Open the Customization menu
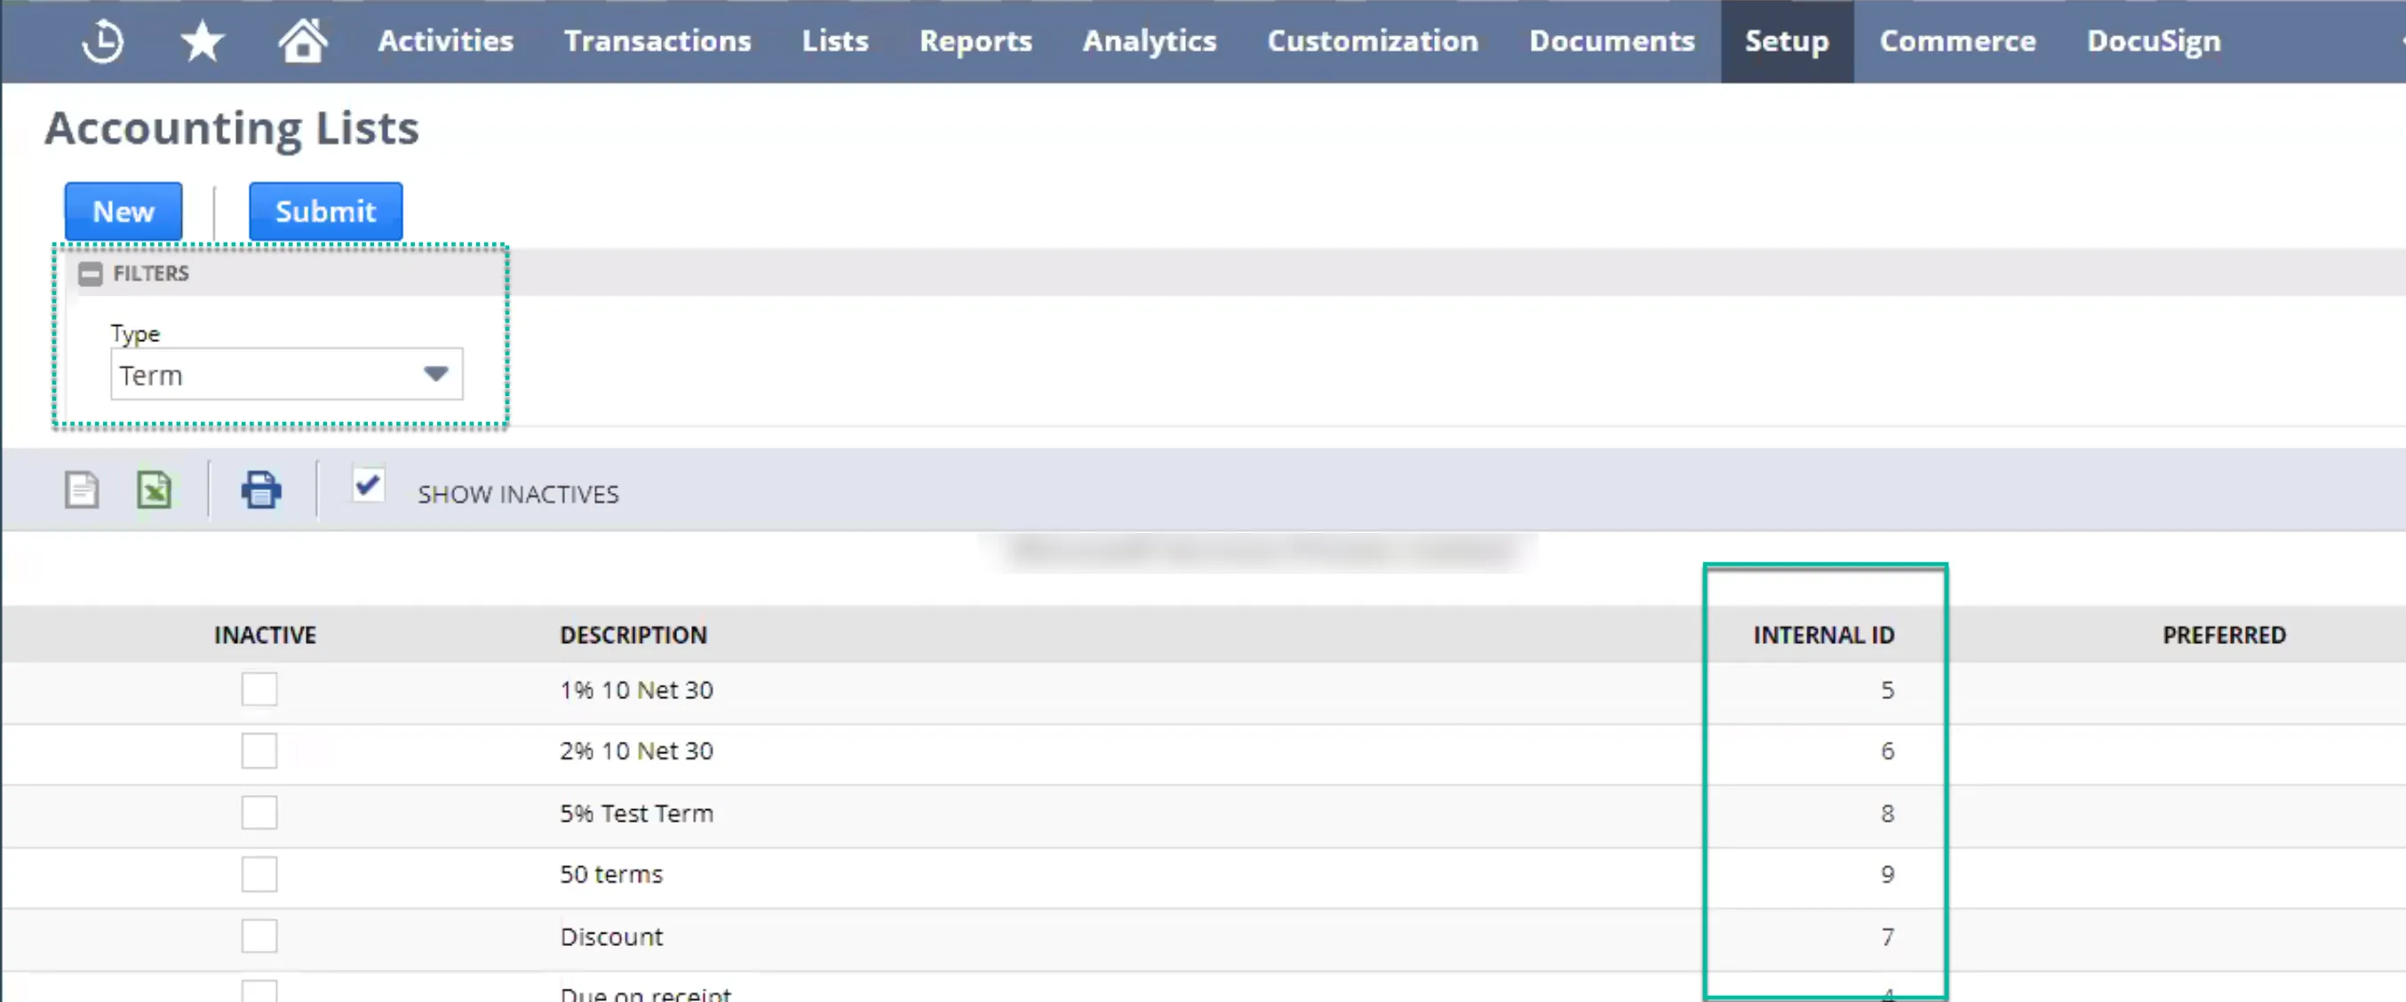Screen dimensions: 2406x1002 tap(1372, 41)
